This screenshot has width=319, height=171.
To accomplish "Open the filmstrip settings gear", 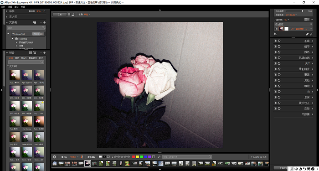I will coord(55,157).
